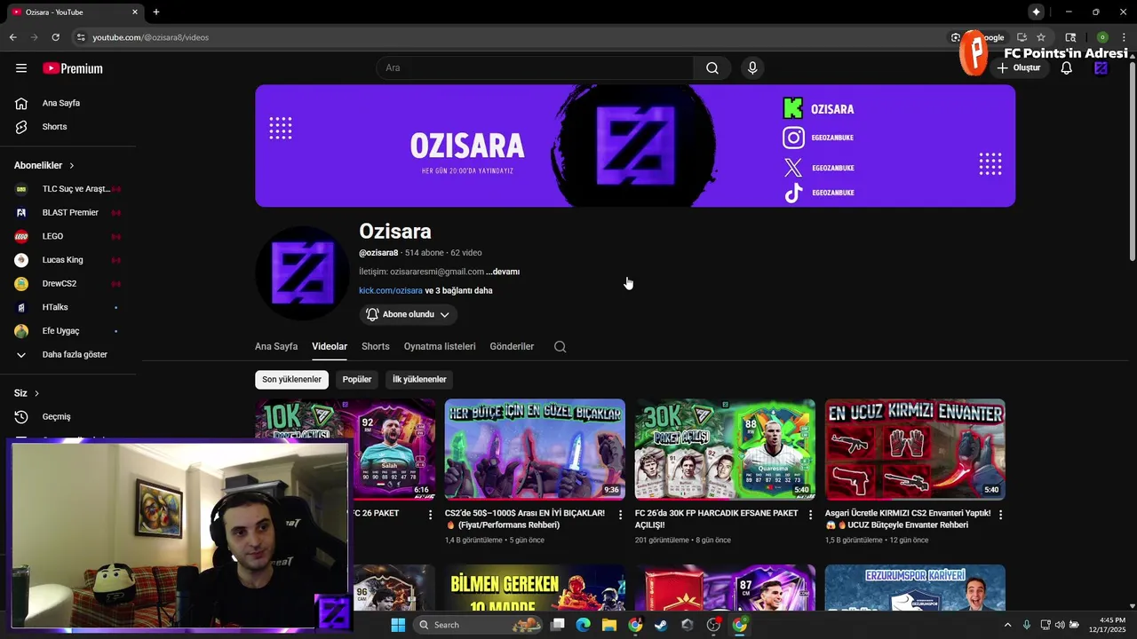Open HER BÜTÇE İÇİN EN GÜZEL BIÇAKLAR thumbnail
The height and width of the screenshot is (639, 1137).
[x=535, y=449]
